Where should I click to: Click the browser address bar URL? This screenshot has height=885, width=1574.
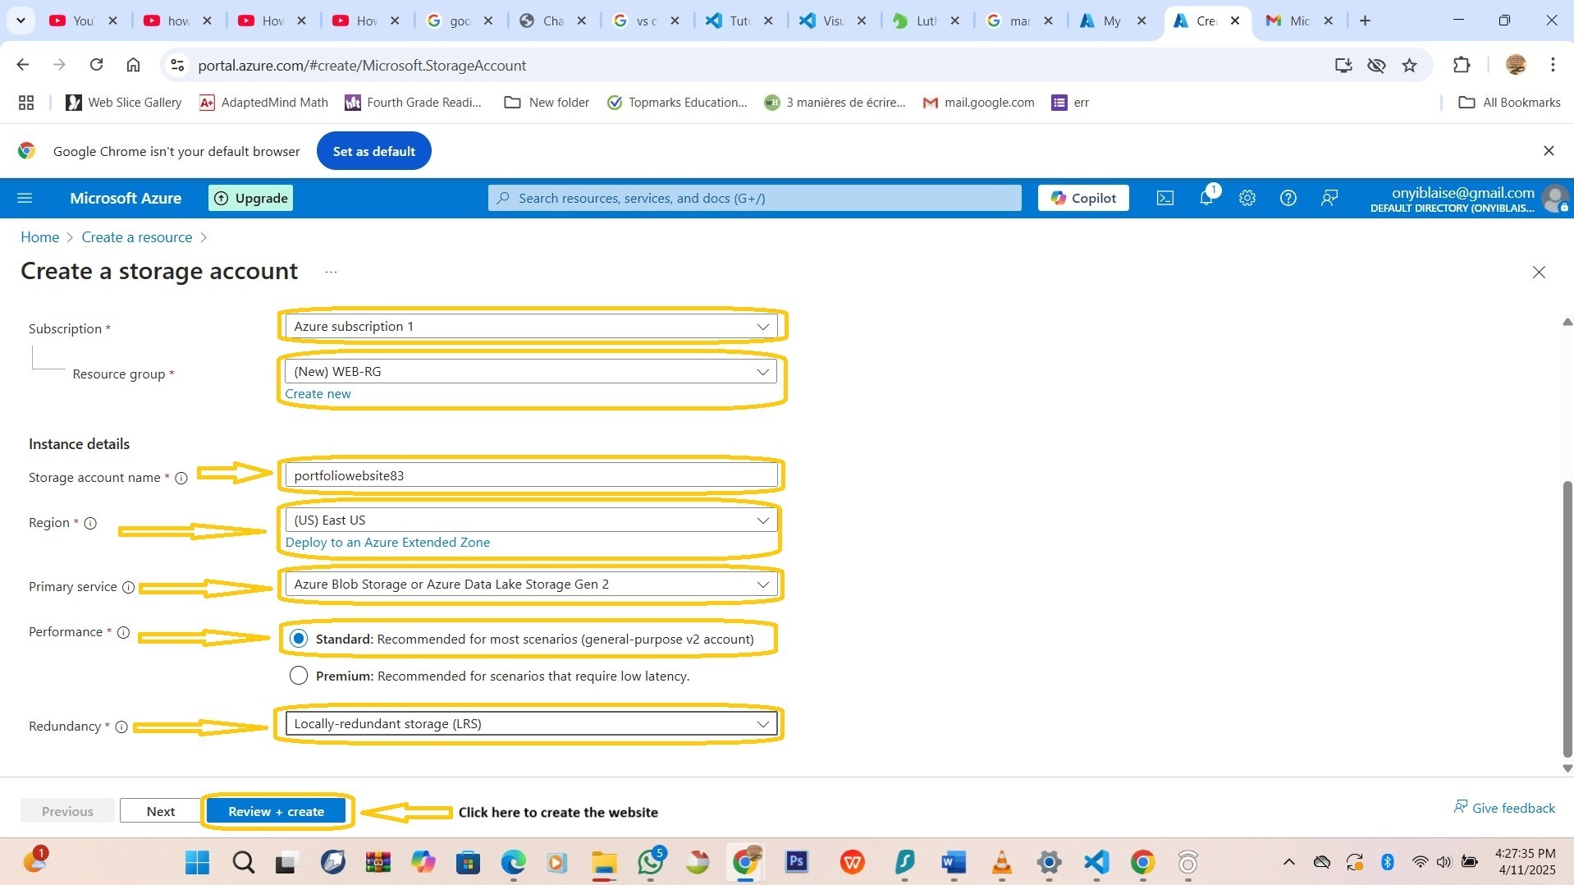point(362,65)
